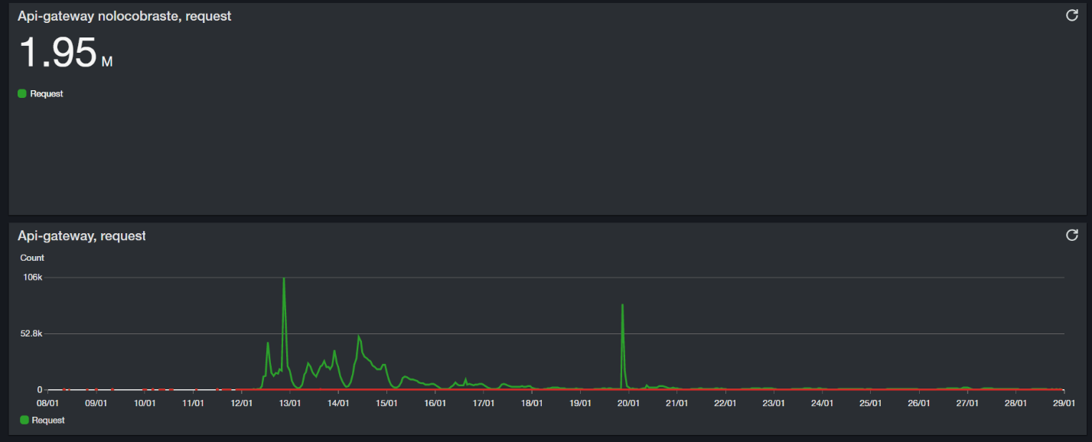This screenshot has width=1092, height=442.
Task: Toggle Request legend label in nolocobraste panel
Action: coord(47,93)
